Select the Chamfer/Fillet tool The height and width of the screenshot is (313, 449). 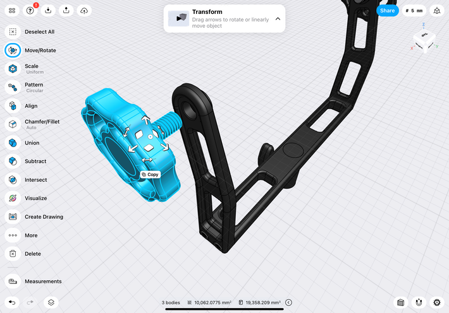tap(13, 124)
